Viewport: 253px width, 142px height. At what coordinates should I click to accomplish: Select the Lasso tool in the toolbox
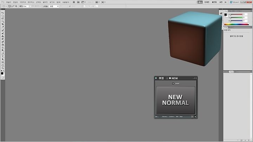2,19
